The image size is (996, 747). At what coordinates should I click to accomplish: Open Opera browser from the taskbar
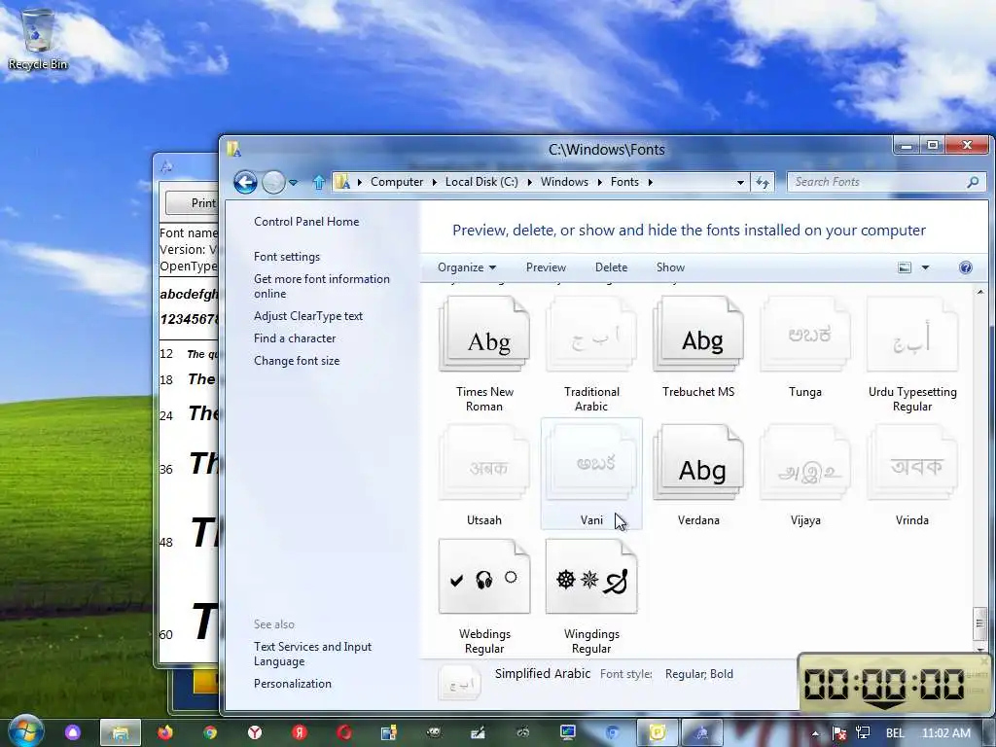[x=344, y=732]
